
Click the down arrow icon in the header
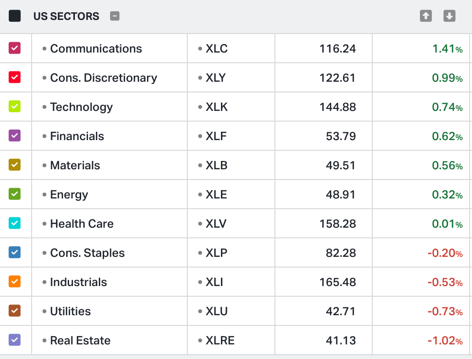pyautogui.click(x=449, y=16)
